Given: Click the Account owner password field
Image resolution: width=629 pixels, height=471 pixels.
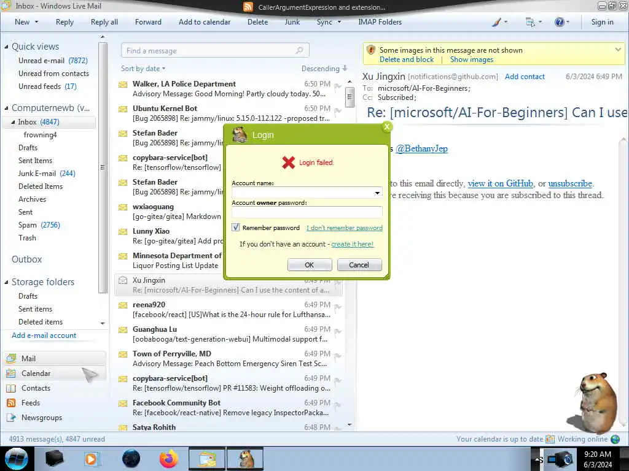Looking at the screenshot, I should click(x=307, y=212).
